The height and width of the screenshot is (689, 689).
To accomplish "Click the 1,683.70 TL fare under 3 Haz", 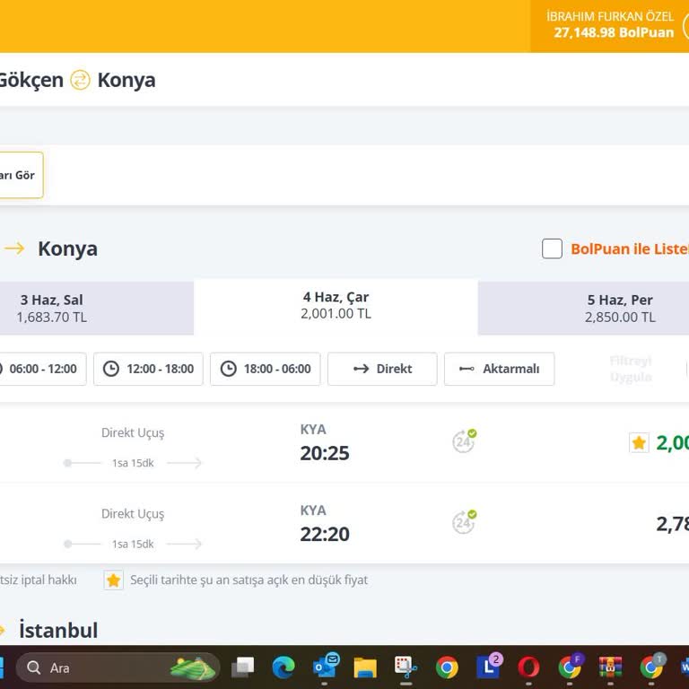I will click(52, 318).
